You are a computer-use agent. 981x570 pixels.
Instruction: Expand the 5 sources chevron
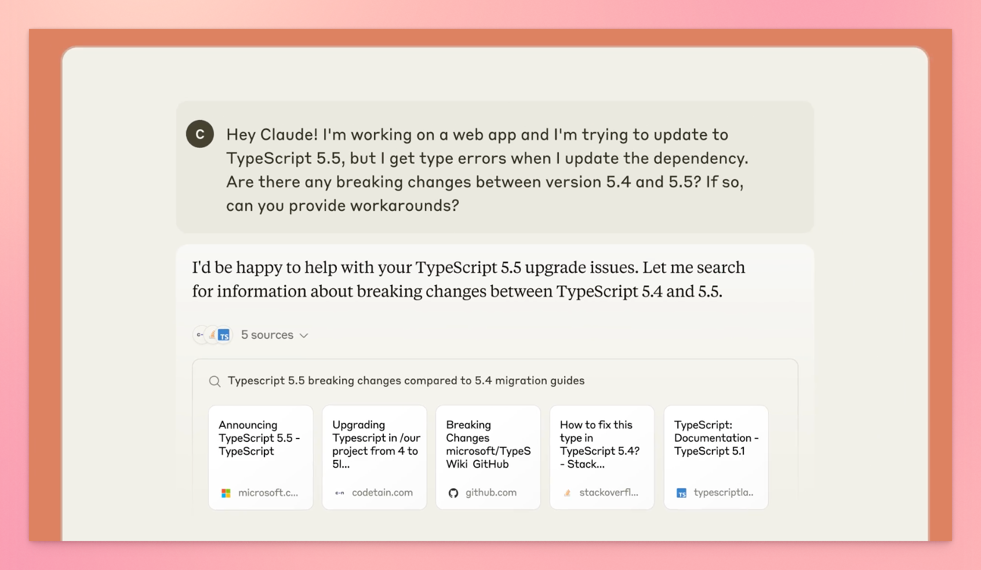pos(304,335)
